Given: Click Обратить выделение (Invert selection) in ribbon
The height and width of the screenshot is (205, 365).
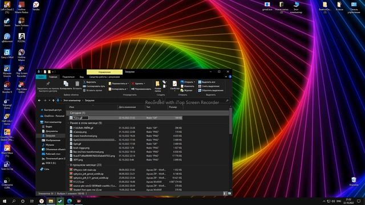Looking at the screenshot, I should 210,91.
